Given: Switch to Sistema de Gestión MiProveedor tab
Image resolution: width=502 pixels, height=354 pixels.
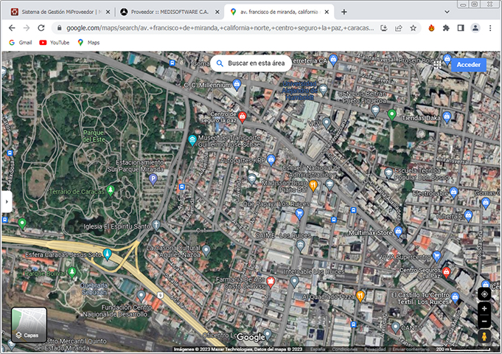Looking at the screenshot, I should 59,12.
